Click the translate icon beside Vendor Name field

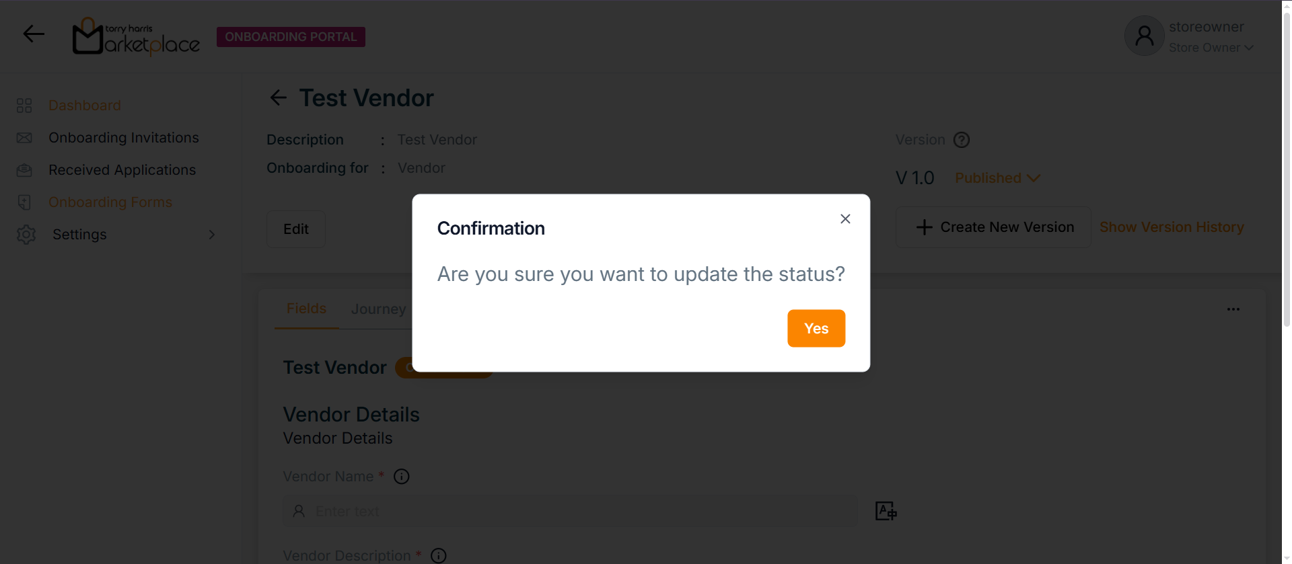click(886, 511)
